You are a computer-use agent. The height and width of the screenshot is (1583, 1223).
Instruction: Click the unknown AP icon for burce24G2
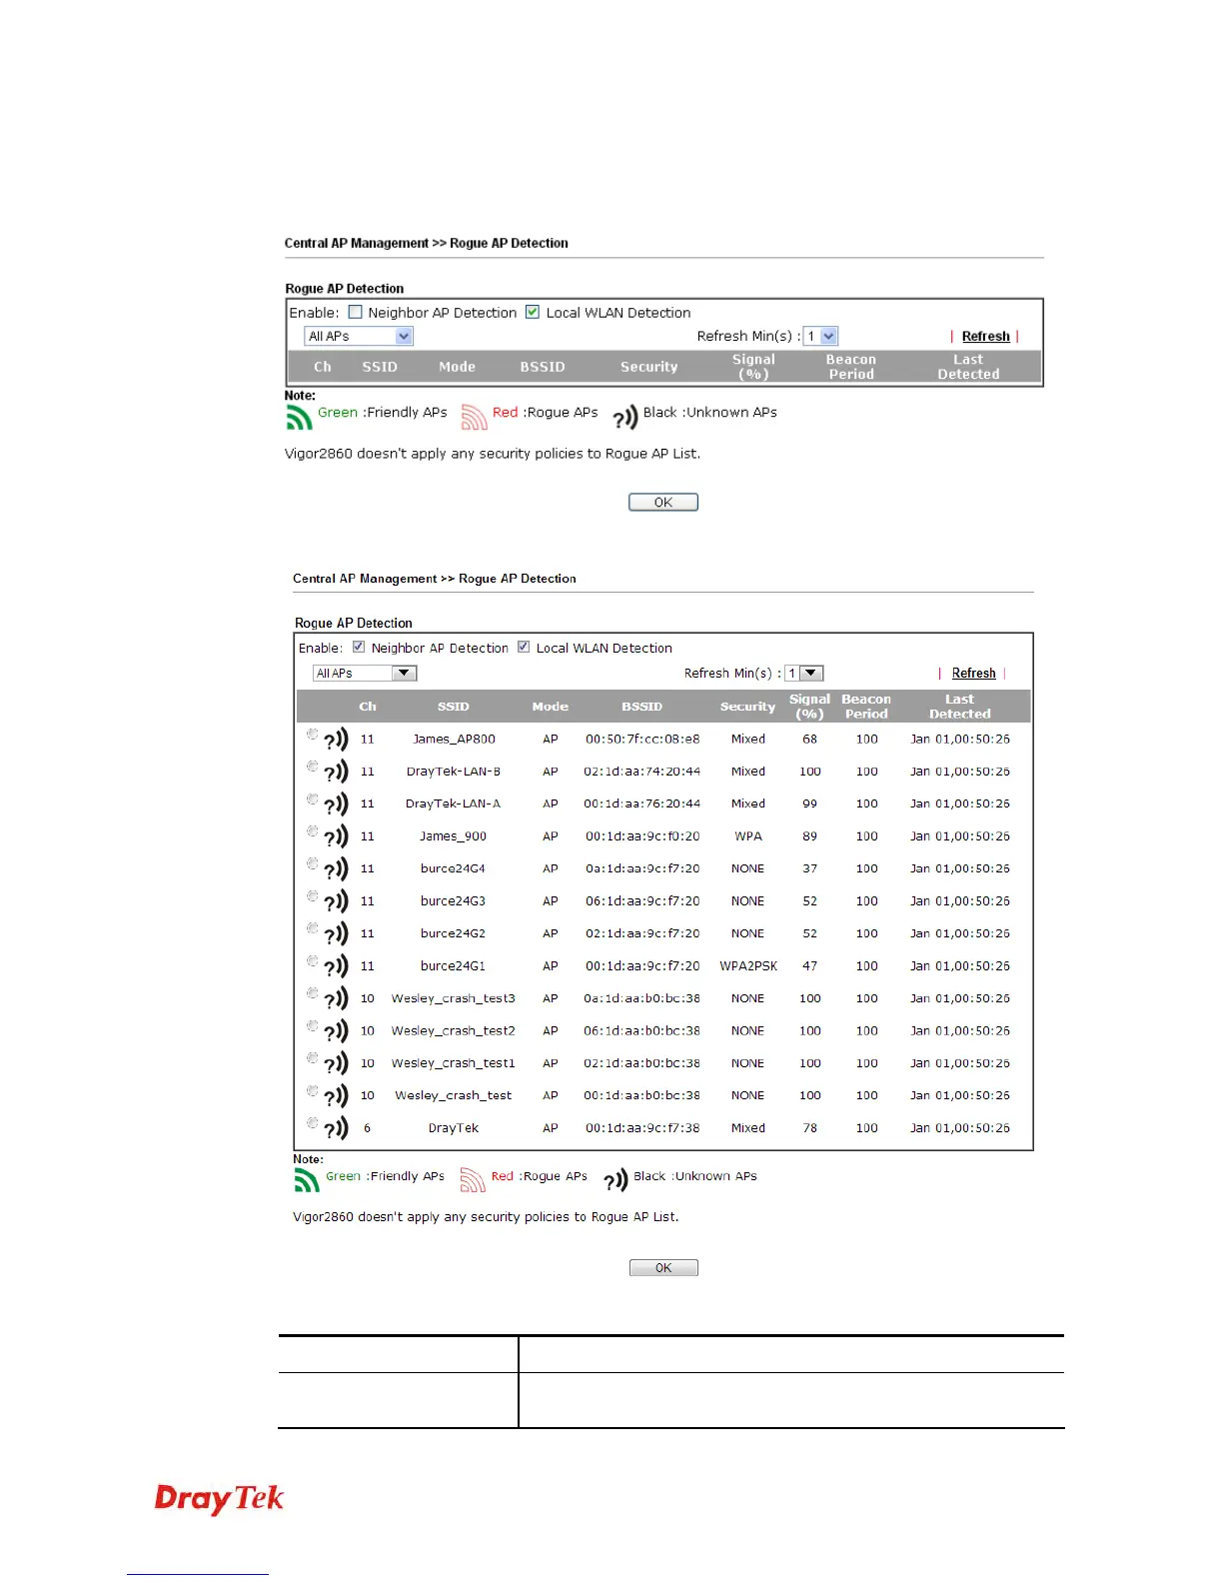coord(337,935)
